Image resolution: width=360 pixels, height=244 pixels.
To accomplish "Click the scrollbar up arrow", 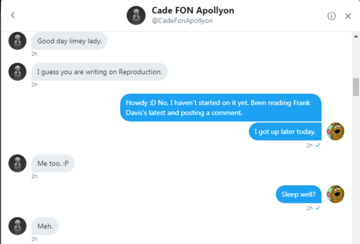I will coord(356,36).
